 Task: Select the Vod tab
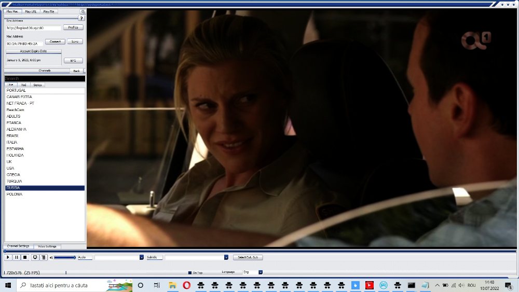[23, 85]
